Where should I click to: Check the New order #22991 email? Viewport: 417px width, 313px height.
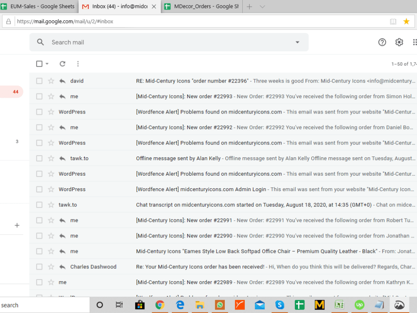tap(39, 220)
